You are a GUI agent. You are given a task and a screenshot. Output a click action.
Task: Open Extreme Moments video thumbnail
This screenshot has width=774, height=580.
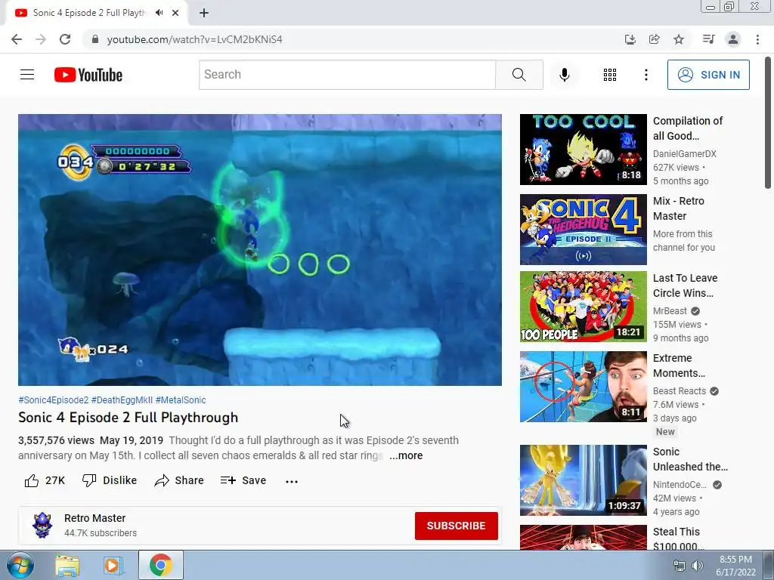[x=583, y=387]
